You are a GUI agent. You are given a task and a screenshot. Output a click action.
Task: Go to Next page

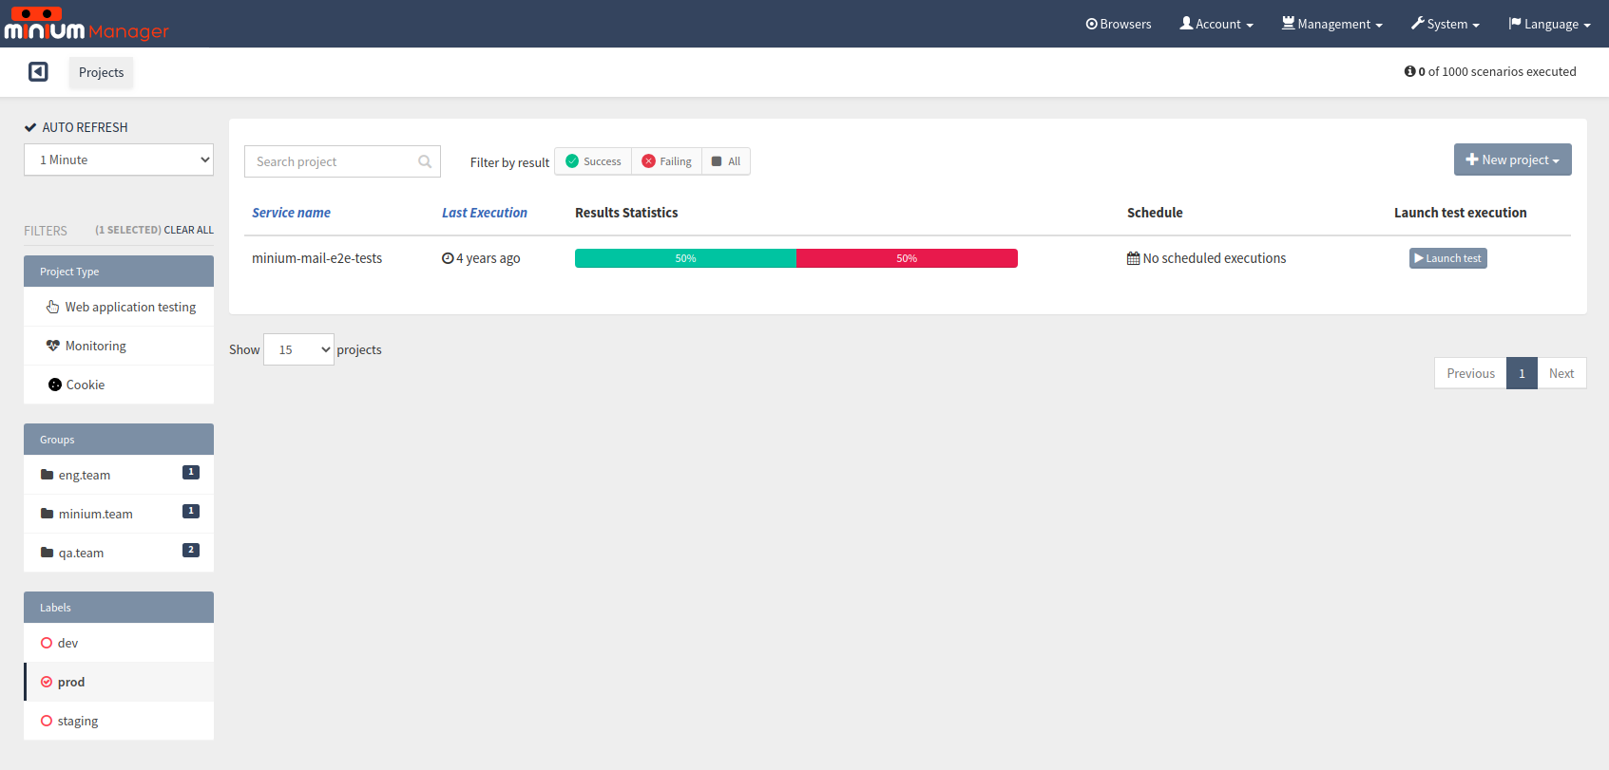click(1561, 373)
